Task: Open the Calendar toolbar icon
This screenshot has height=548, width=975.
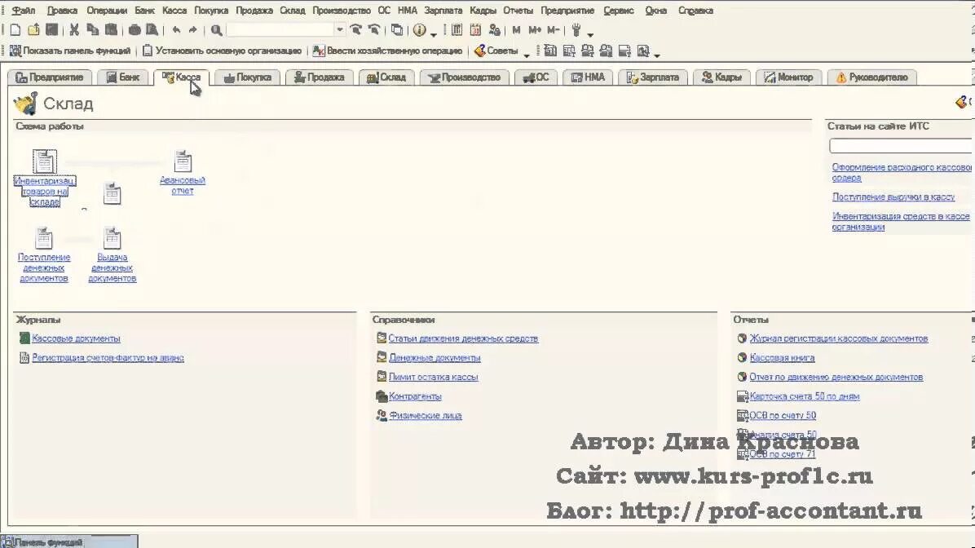Action: (x=476, y=30)
